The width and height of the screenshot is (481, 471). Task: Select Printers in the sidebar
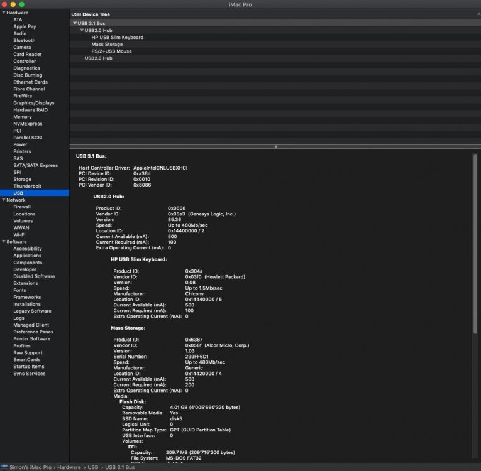pyautogui.click(x=22, y=151)
